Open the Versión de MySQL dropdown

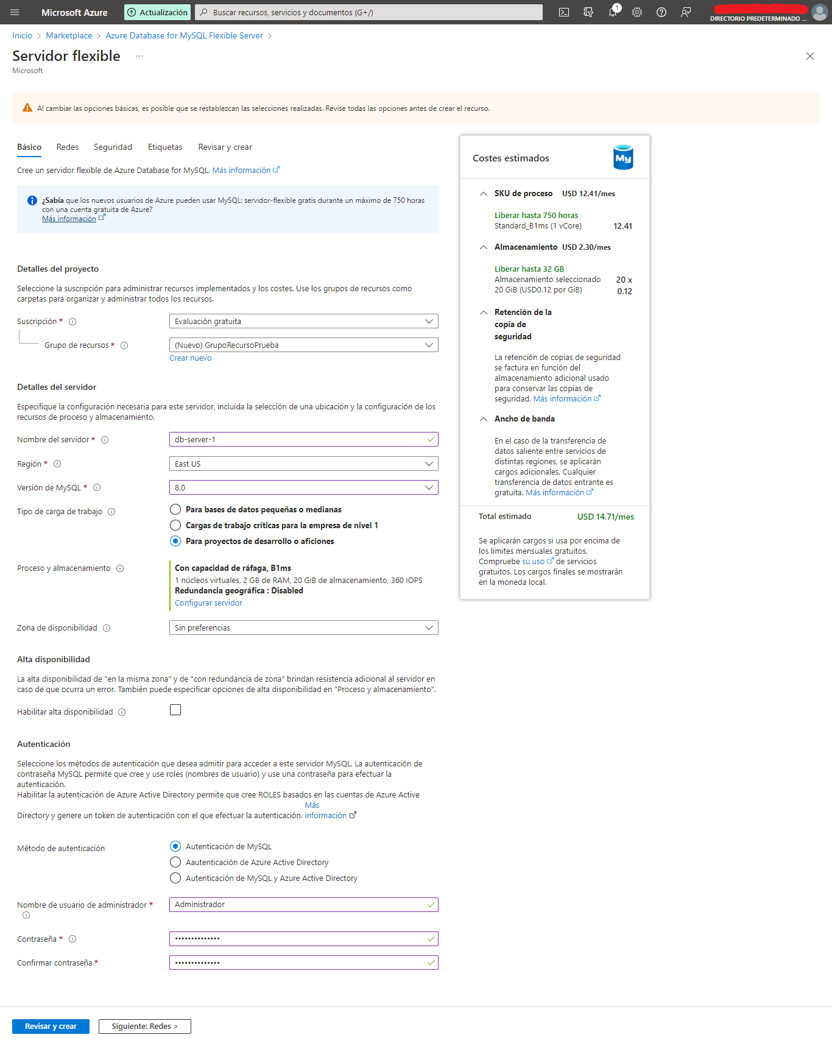tap(303, 487)
